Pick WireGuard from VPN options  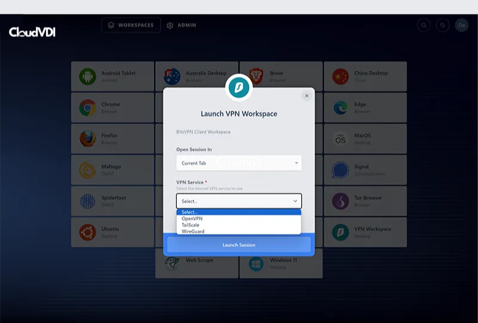click(x=193, y=231)
